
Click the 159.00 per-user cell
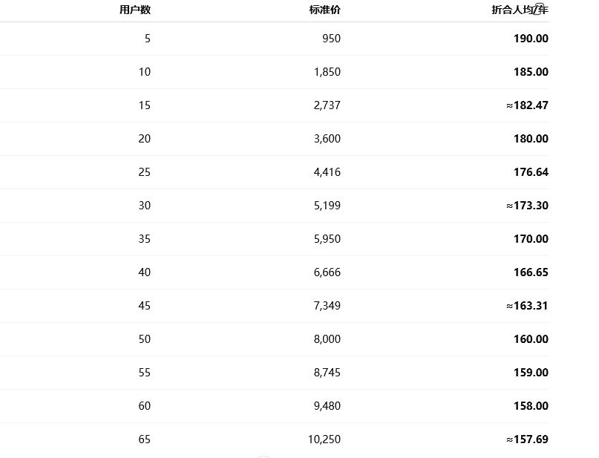(x=531, y=373)
